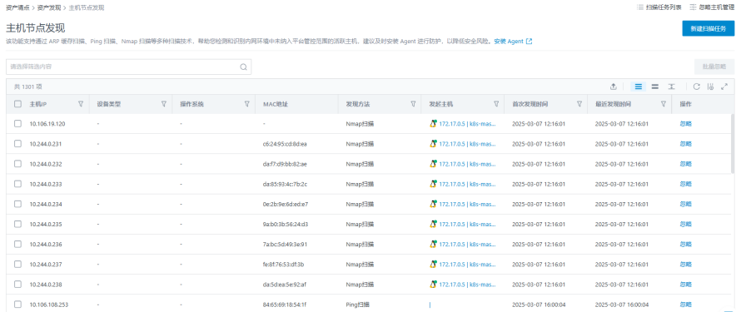This screenshot has width=736, height=312.
Task: Check the box for host 10.244.0.237
Action: (17, 264)
